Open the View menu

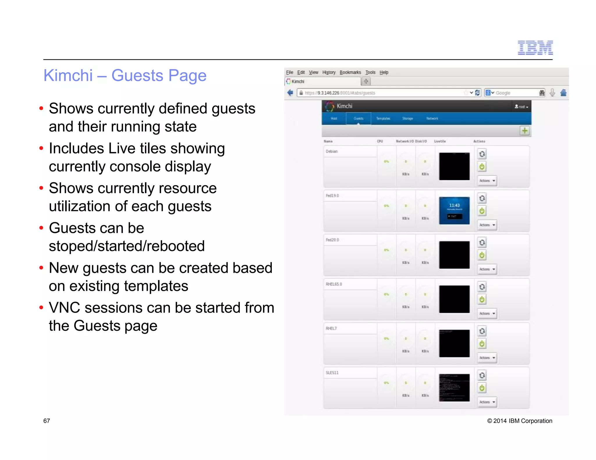click(313, 72)
